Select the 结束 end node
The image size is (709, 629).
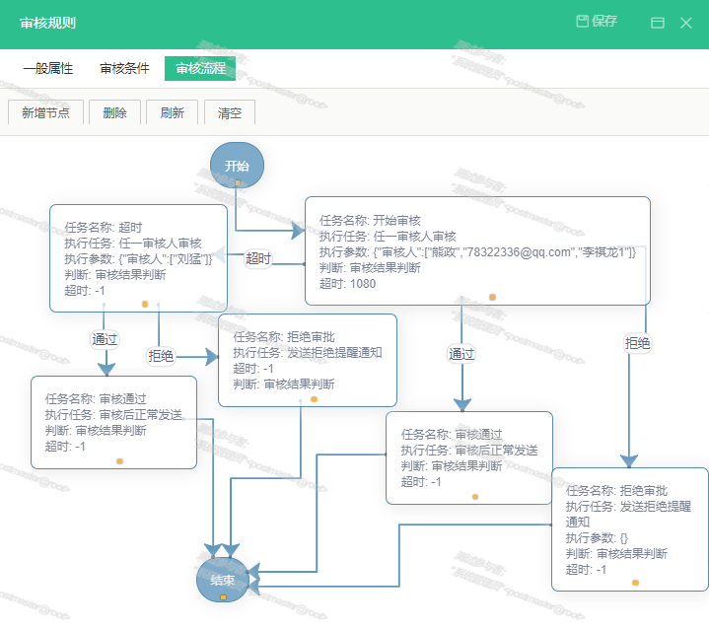point(223,580)
